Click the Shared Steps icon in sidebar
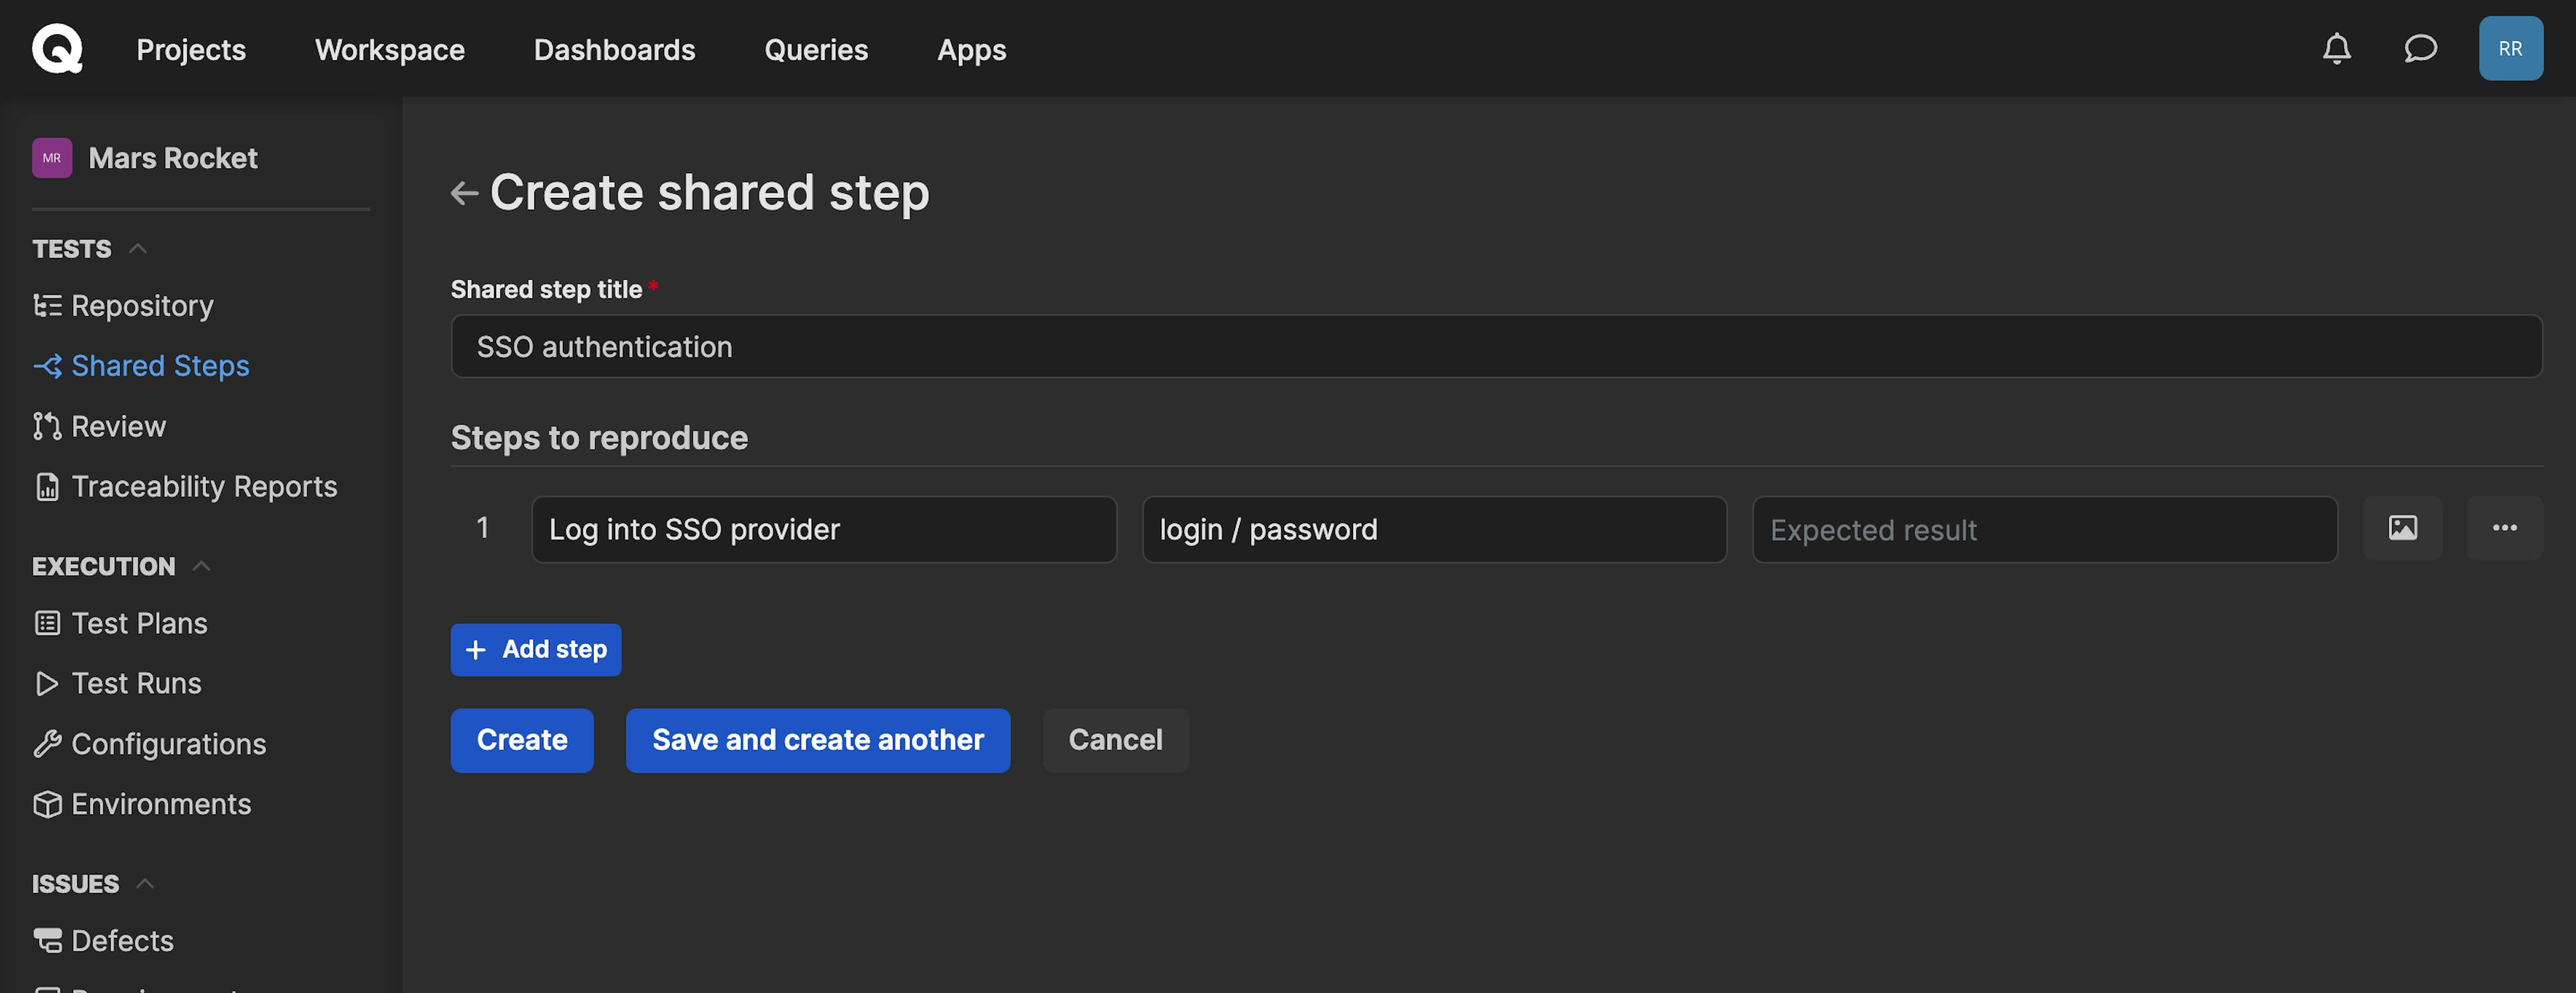The height and width of the screenshot is (993, 2576). (47, 366)
